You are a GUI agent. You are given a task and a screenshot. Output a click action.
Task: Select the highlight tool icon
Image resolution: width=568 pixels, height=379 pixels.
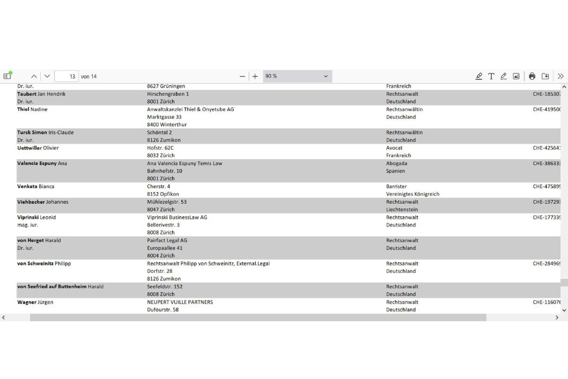[x=479, y=76]
